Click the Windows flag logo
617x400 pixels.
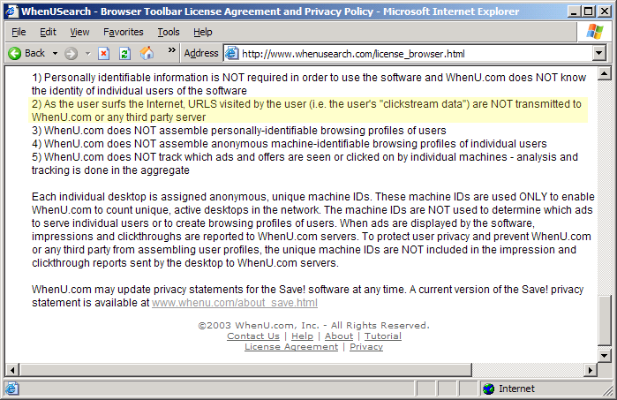tap(595, 32)
